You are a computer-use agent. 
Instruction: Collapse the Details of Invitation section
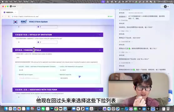coord(100,35)
